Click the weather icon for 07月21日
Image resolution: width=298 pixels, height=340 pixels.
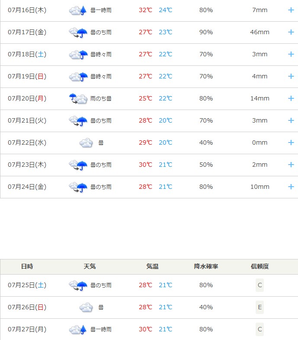click(78, 121)
